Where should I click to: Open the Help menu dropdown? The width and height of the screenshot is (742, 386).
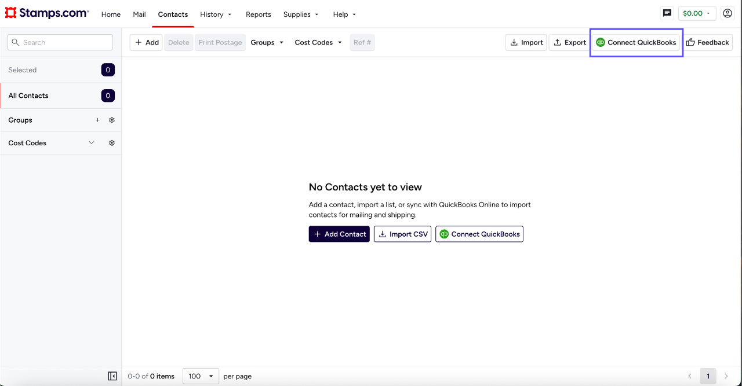coord(344,14)
